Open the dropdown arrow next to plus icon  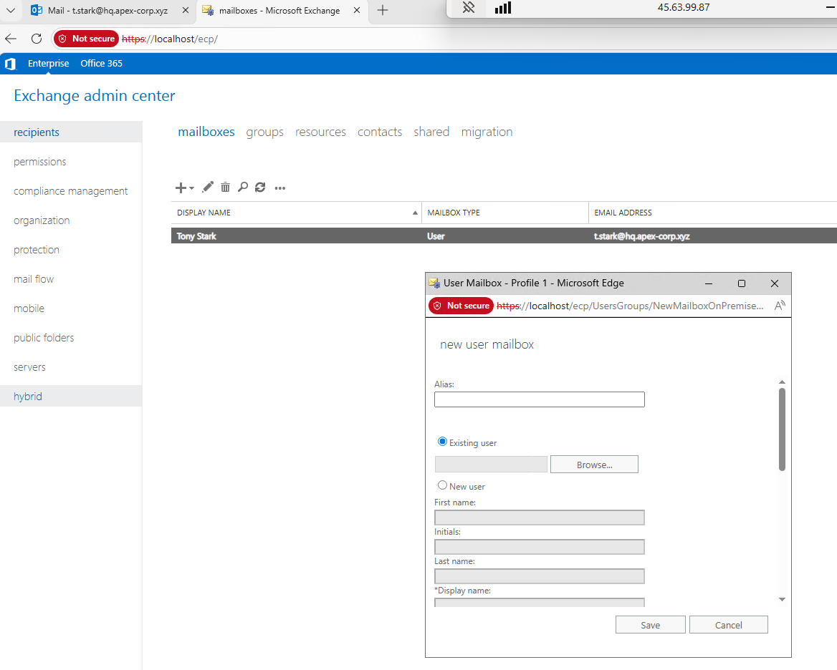point(191,188)
